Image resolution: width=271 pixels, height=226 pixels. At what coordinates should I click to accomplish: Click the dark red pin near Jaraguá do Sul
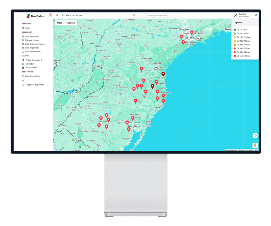[x=163, y=74]
